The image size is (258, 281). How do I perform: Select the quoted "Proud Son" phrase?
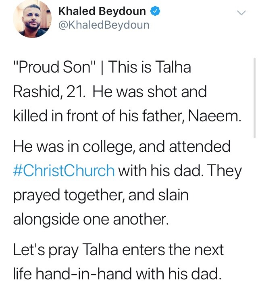point(55,67)
